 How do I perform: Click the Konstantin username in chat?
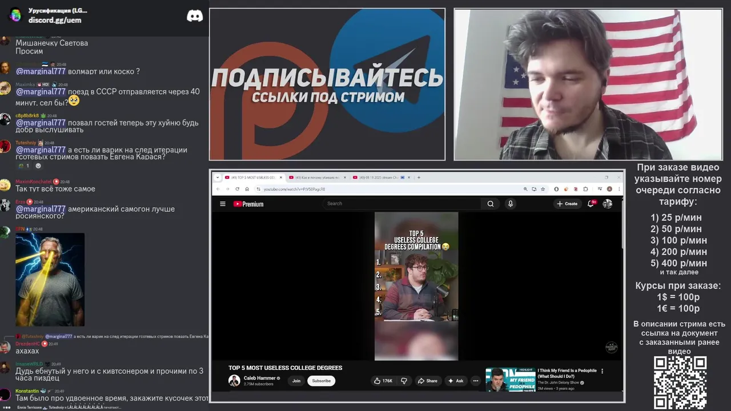click(27, 391)
